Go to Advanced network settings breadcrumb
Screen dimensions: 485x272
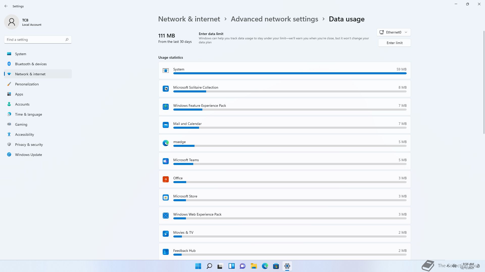coord(274,19)
